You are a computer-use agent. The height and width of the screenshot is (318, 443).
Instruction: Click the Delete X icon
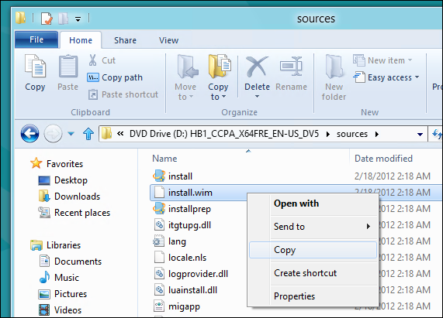(x=257, y=67)
